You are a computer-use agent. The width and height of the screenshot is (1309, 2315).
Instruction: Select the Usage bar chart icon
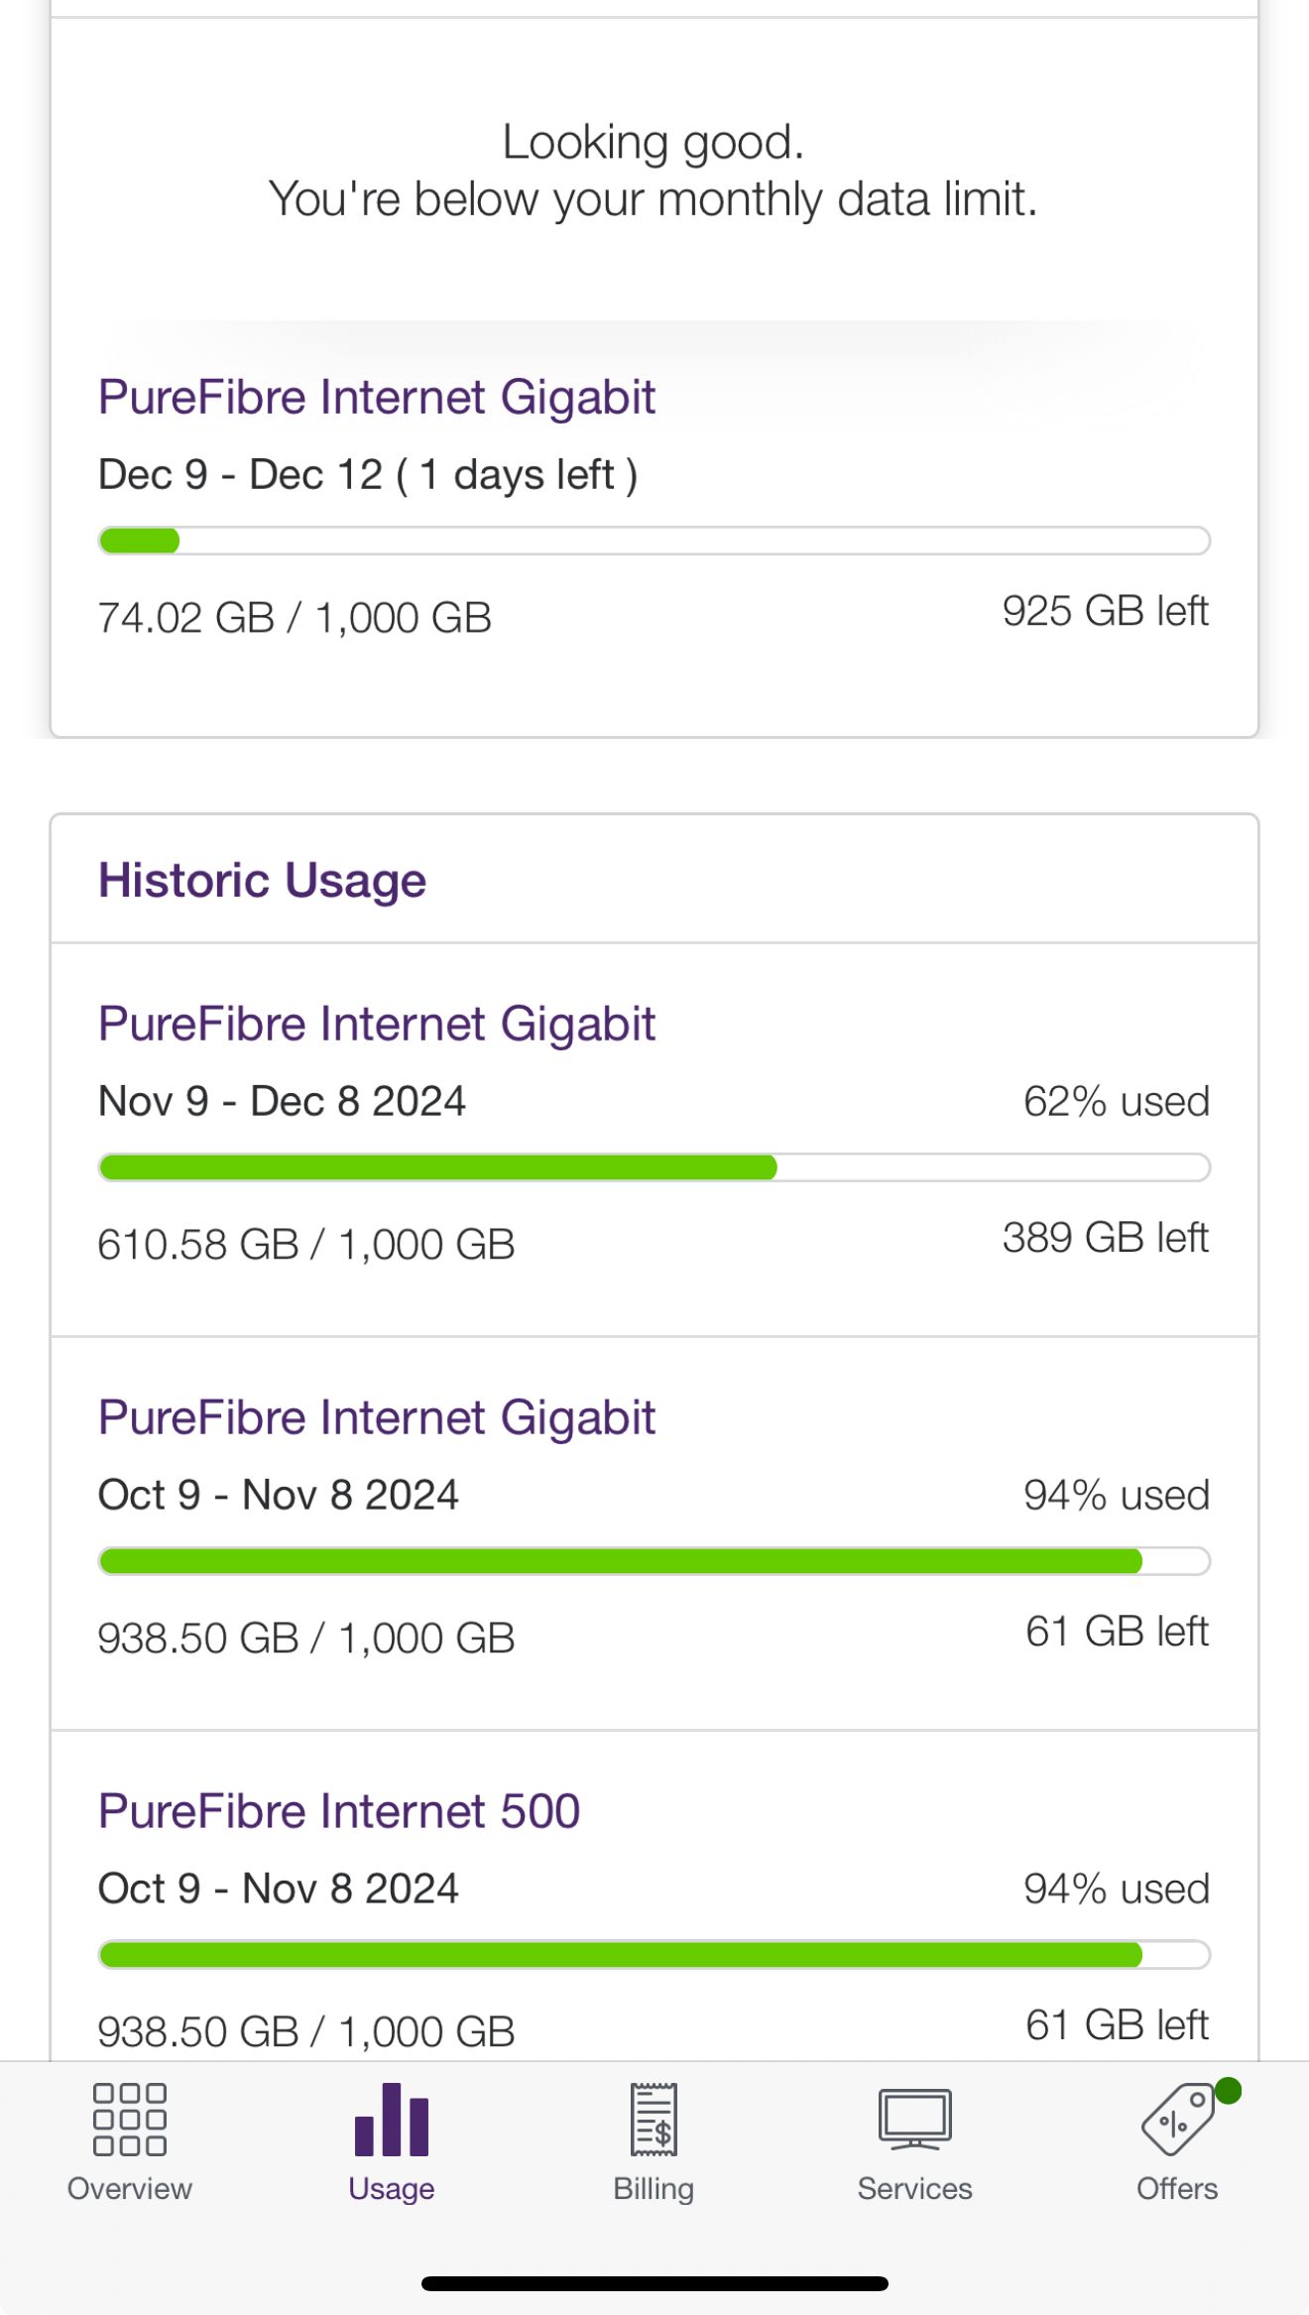tap(392, 2120)
